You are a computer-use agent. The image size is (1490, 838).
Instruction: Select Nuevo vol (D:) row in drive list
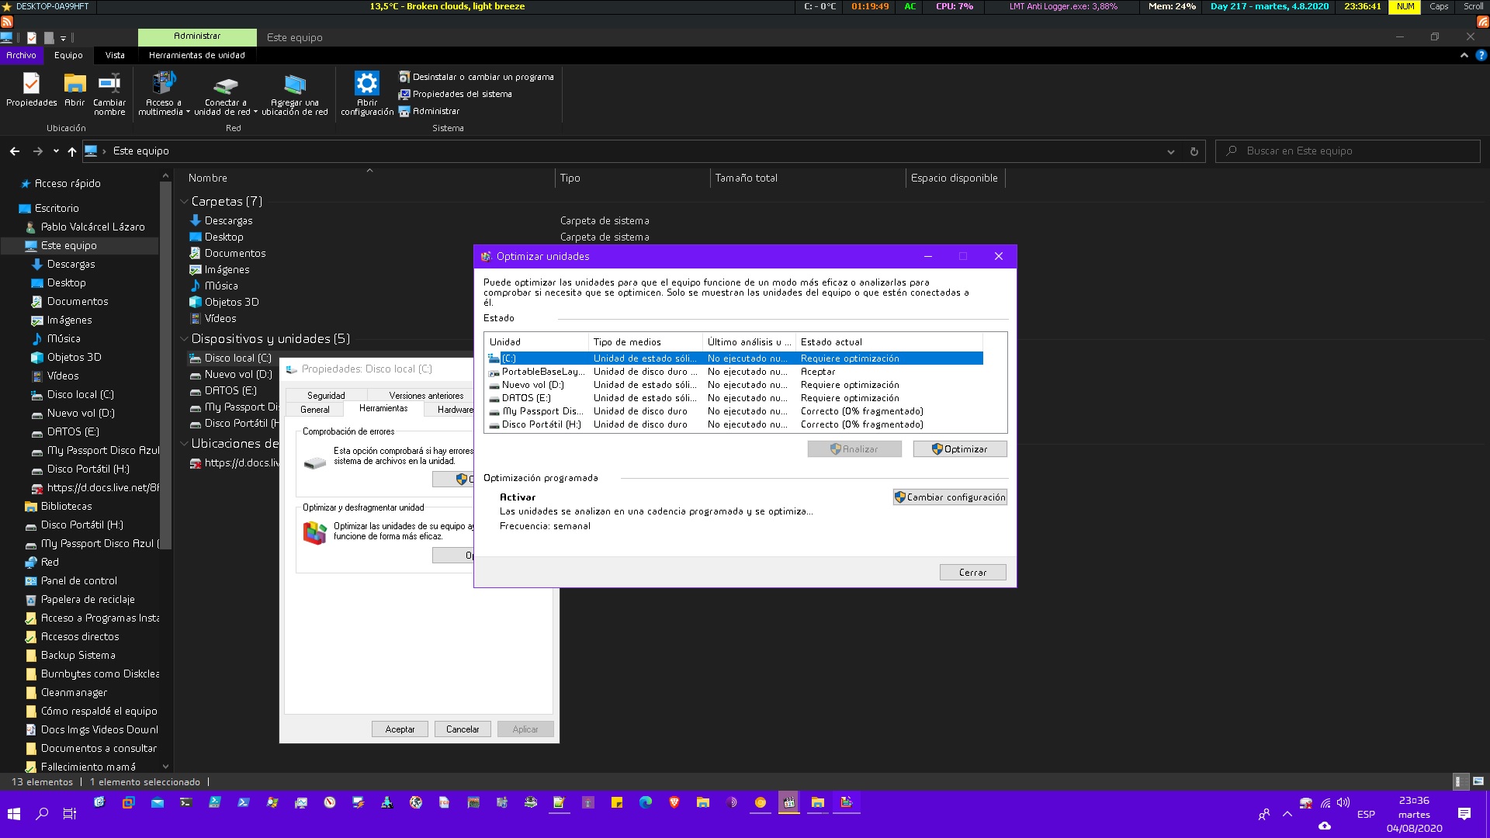pyautogui.click(x=532, y=385)
